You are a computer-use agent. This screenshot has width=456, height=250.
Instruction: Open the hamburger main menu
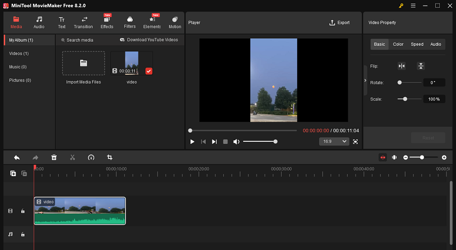tap(413, 6)
